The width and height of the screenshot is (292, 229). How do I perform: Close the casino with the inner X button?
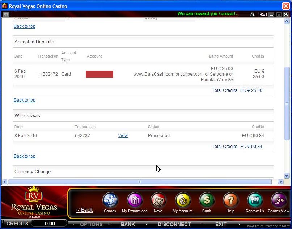pos(286,14)
